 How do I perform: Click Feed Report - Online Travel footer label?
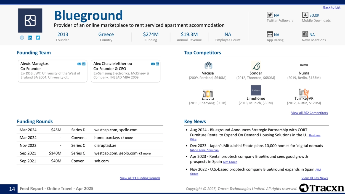(57, 189)
